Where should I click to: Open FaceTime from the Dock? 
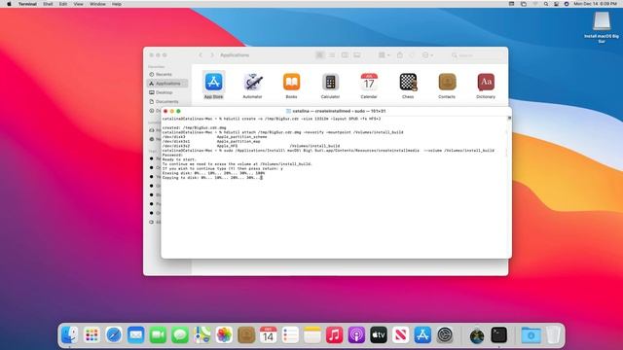pos(158,334)
